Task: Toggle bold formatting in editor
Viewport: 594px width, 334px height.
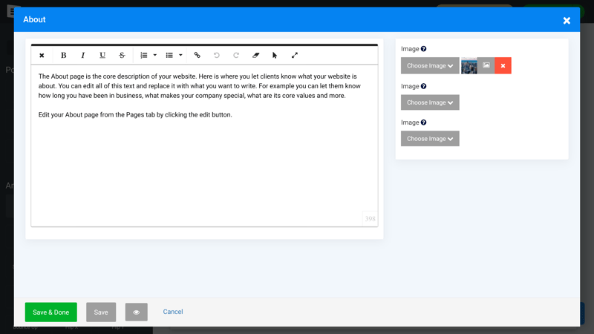Action: [63, 56]
